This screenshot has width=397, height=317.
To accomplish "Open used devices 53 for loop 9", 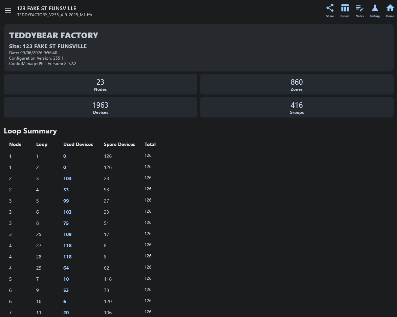I will [66, 290].
